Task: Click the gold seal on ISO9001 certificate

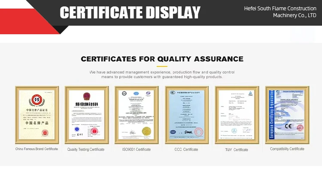Action: click(147, 131)
